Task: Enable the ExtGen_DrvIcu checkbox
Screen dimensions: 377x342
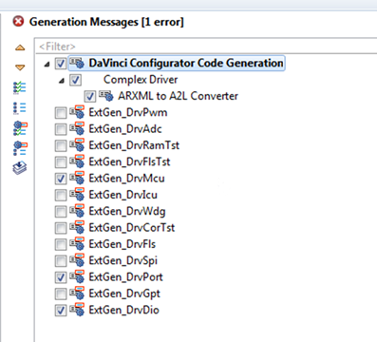Action: 61,196
